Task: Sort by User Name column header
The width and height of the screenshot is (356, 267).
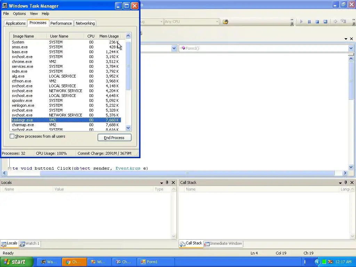Action: pos(65,36)
